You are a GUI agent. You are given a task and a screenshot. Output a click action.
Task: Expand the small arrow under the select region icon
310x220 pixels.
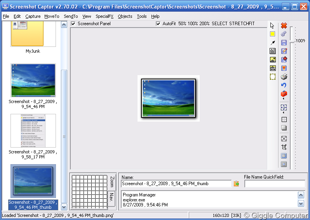[x=284, y=113]
